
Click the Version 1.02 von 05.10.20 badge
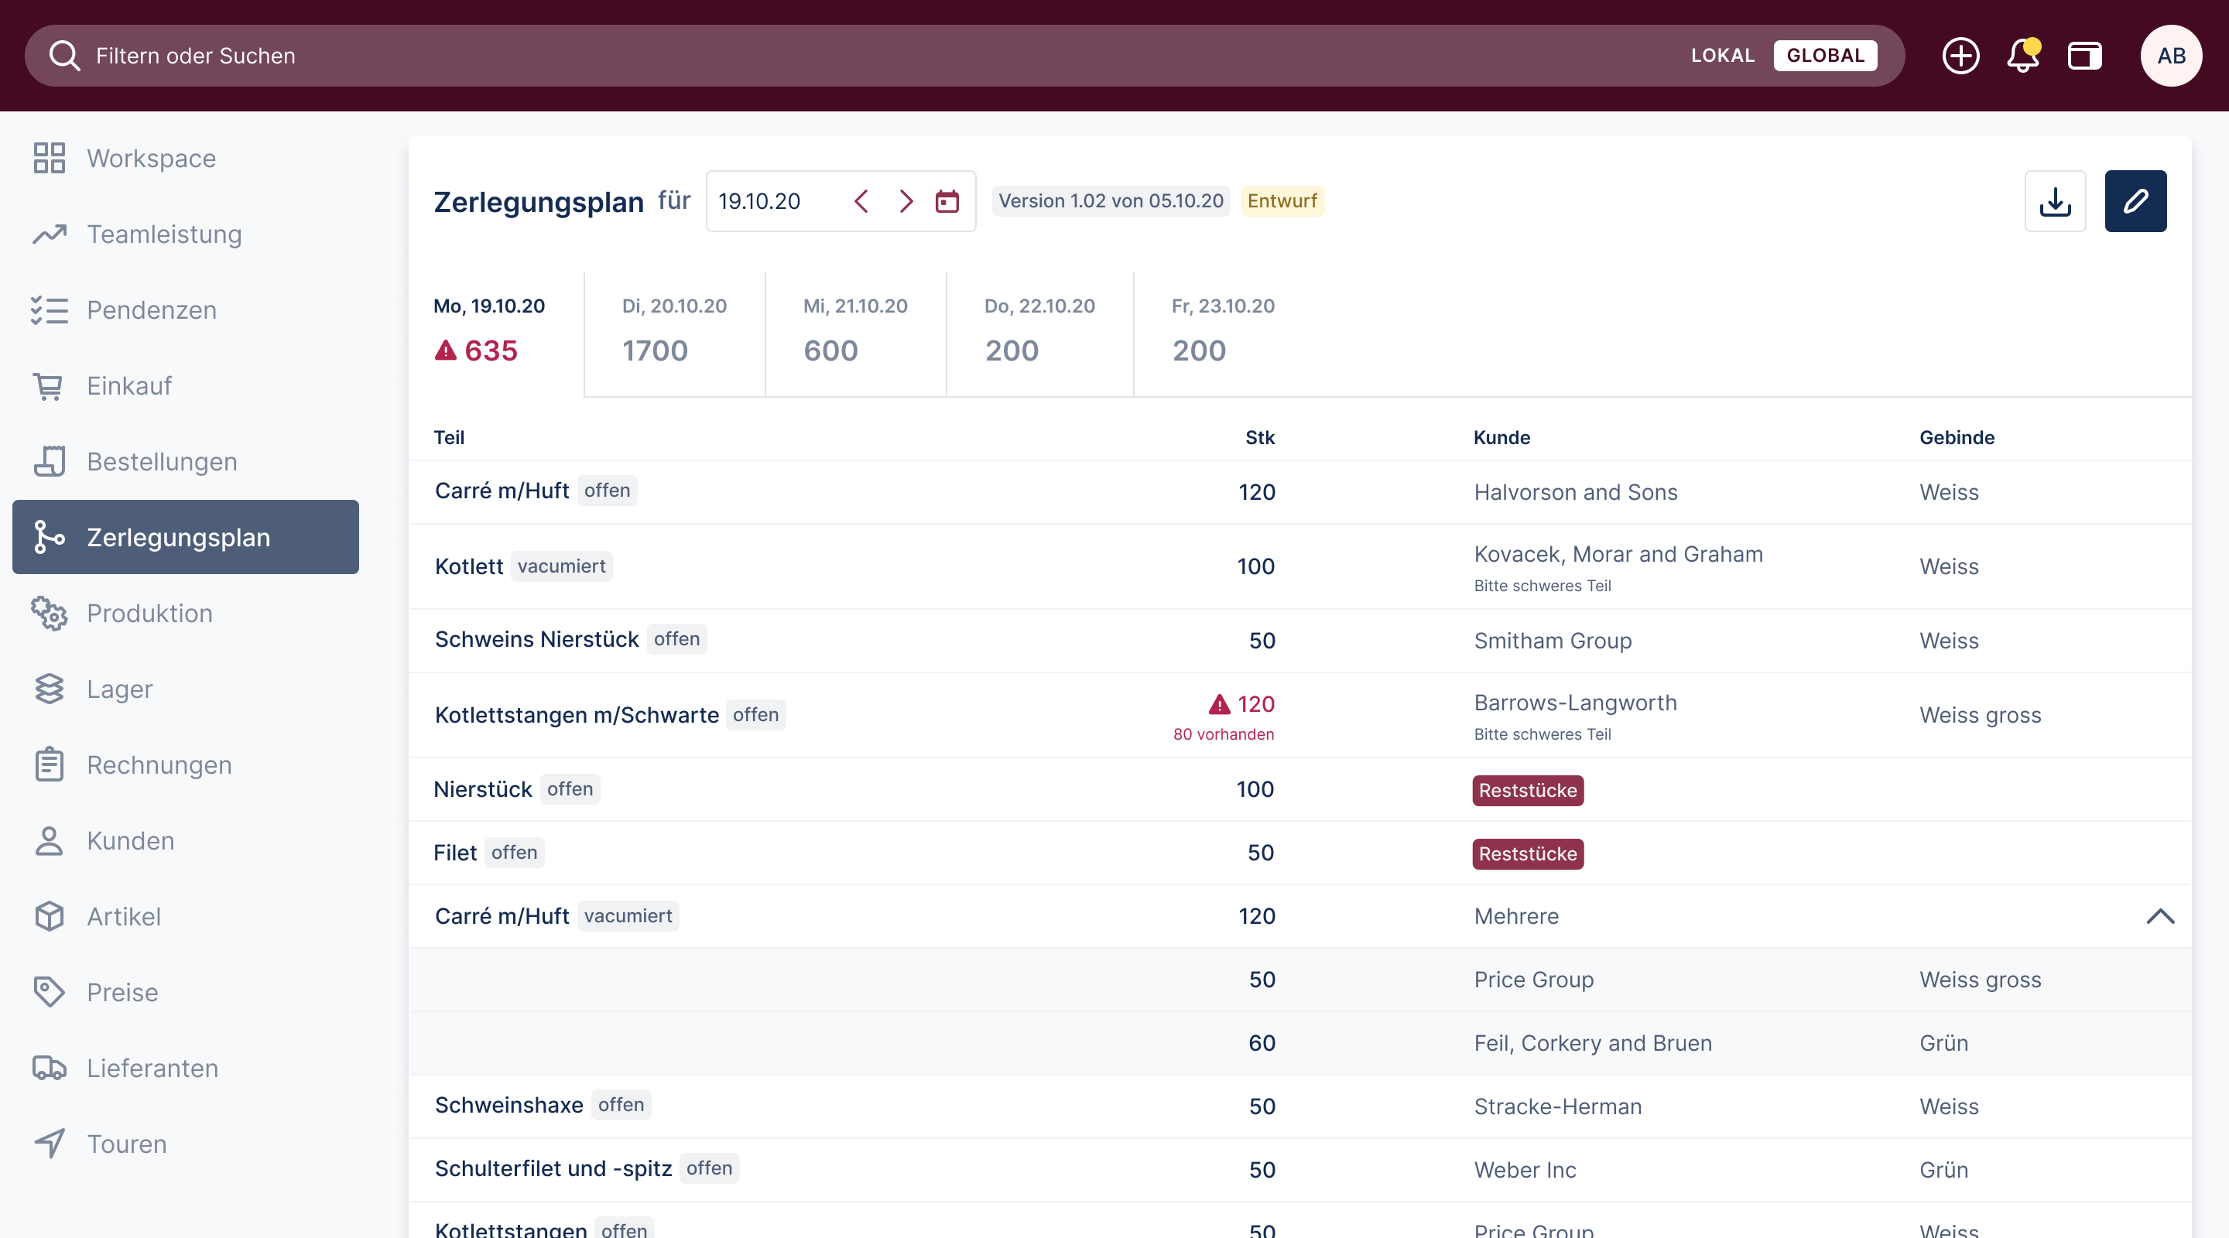tap(1111, 200)
